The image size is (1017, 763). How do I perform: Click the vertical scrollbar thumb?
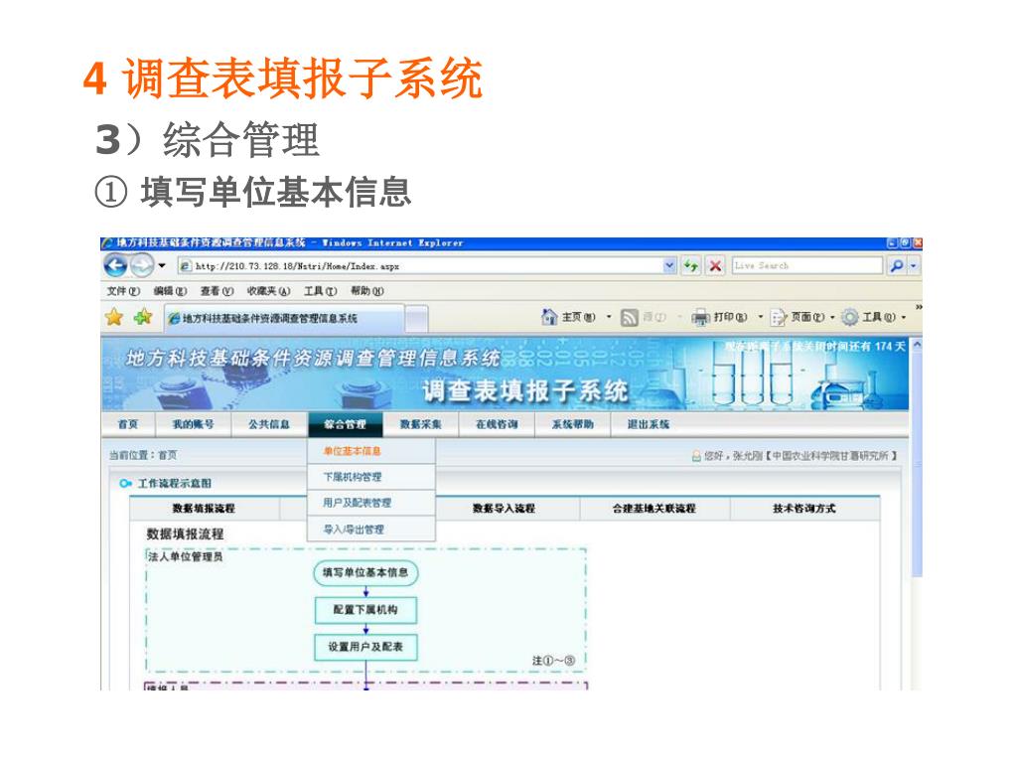[x=917, y=465]
